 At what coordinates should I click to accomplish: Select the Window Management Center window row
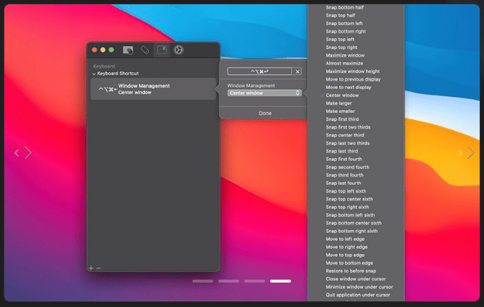(x=153, y=89)
